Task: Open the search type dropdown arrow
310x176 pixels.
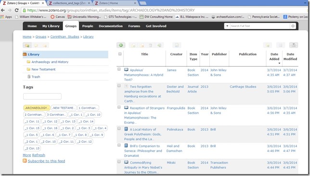Action: tap(227, 26)
